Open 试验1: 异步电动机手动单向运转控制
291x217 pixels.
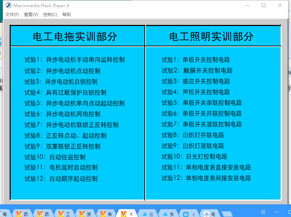(x=75, y=60)
